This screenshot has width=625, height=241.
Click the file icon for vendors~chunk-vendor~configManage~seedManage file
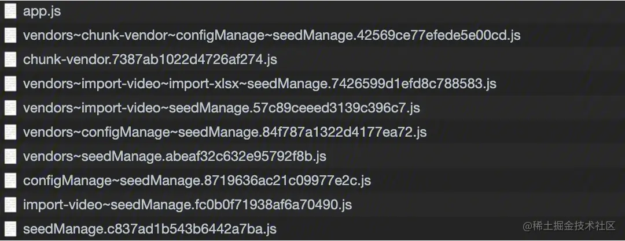coord(9,35)
